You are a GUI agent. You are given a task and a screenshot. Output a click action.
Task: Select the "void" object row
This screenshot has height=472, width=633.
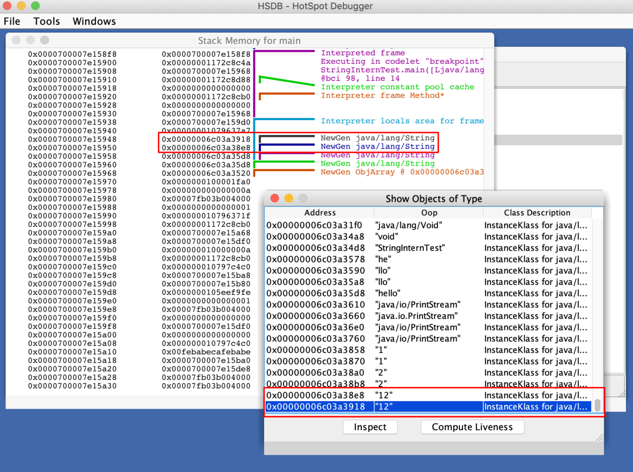pos(386,237)
